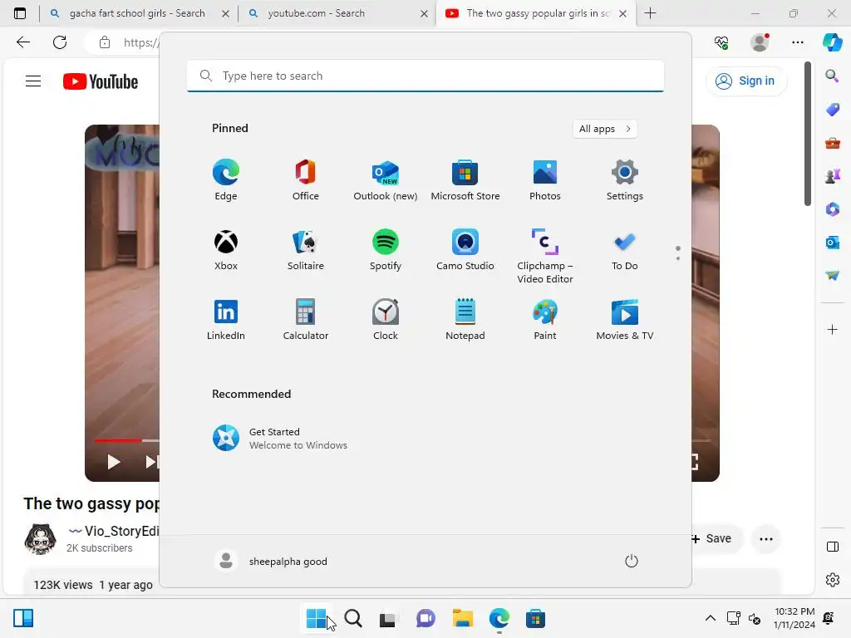This screenshot has width=851, height=638.
Task: Open YouTube hamburger guide menu
Action: [x=33, y=81]
